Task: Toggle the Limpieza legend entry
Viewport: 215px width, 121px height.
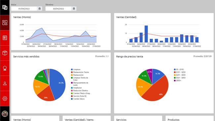Action: coord(75,69)
